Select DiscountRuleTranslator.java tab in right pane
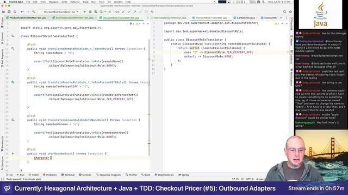 point(212,18)
